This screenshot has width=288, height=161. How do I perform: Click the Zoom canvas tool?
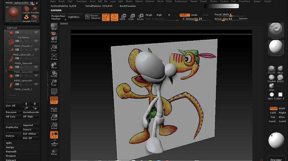point(54,48)
